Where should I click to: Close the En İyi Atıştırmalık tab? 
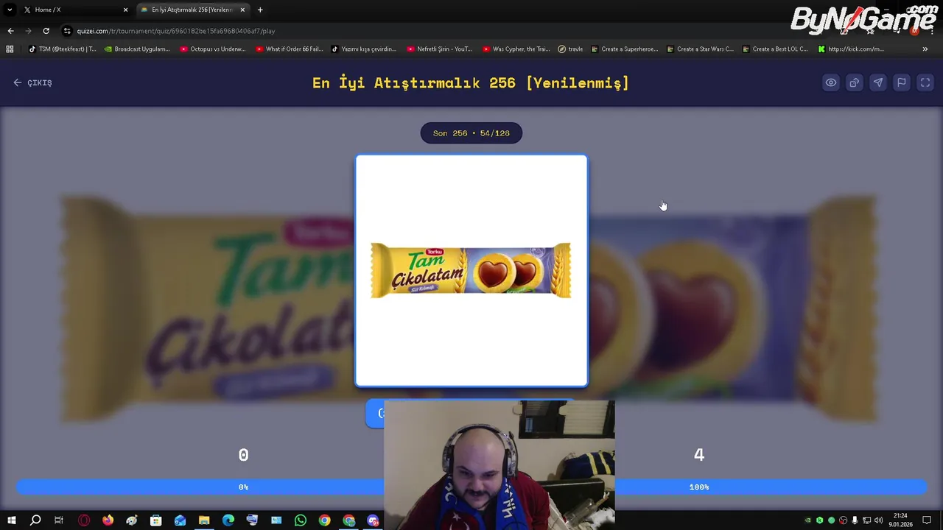pyautogui.click(x=242, y=10)
